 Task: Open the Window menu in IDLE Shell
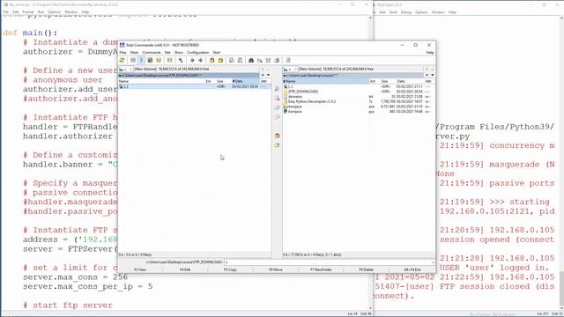(x=438, y=12)
